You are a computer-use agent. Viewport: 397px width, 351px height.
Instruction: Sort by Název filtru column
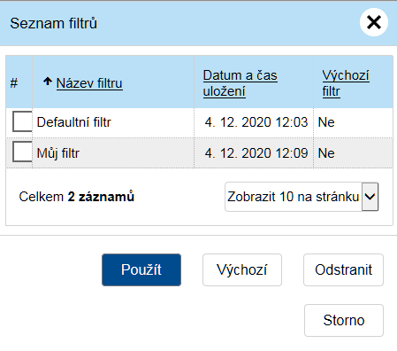coord(89,83)
